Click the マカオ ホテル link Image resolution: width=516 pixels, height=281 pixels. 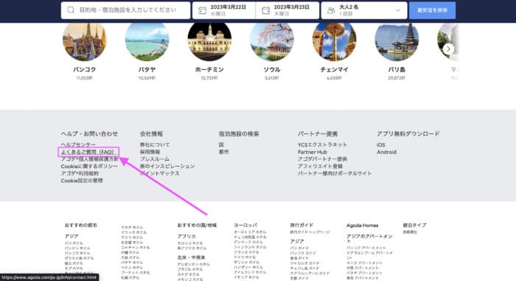pyautogui.click(x=132, y=227)
